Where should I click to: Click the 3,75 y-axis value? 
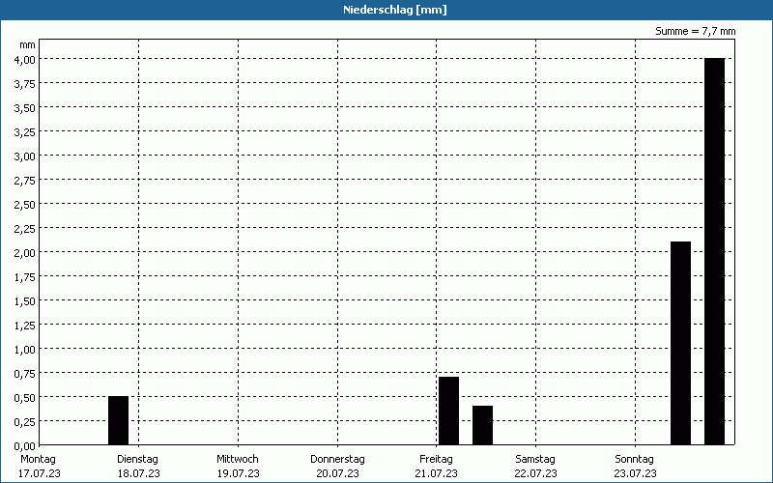tap(25, 84)
